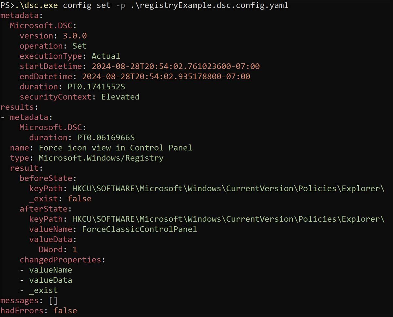Image resolution: width=393 pixels, height=317 pixels.
Task: Click the operation value Set
Action: (80, 46)
